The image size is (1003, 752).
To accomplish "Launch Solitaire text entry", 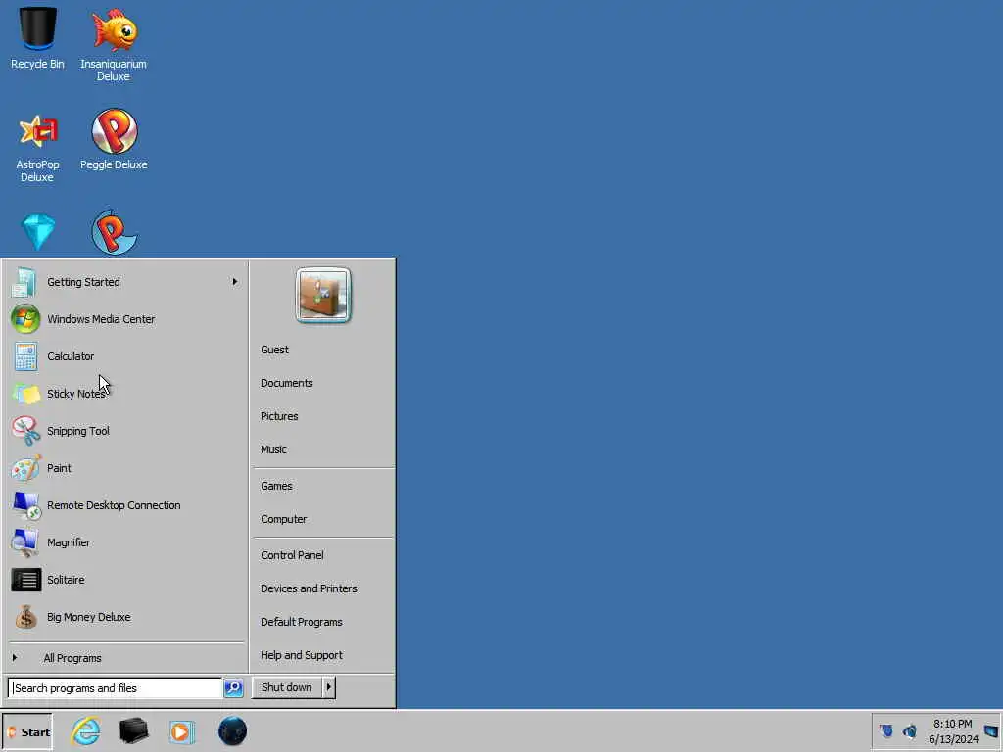I will pos(66,580).
